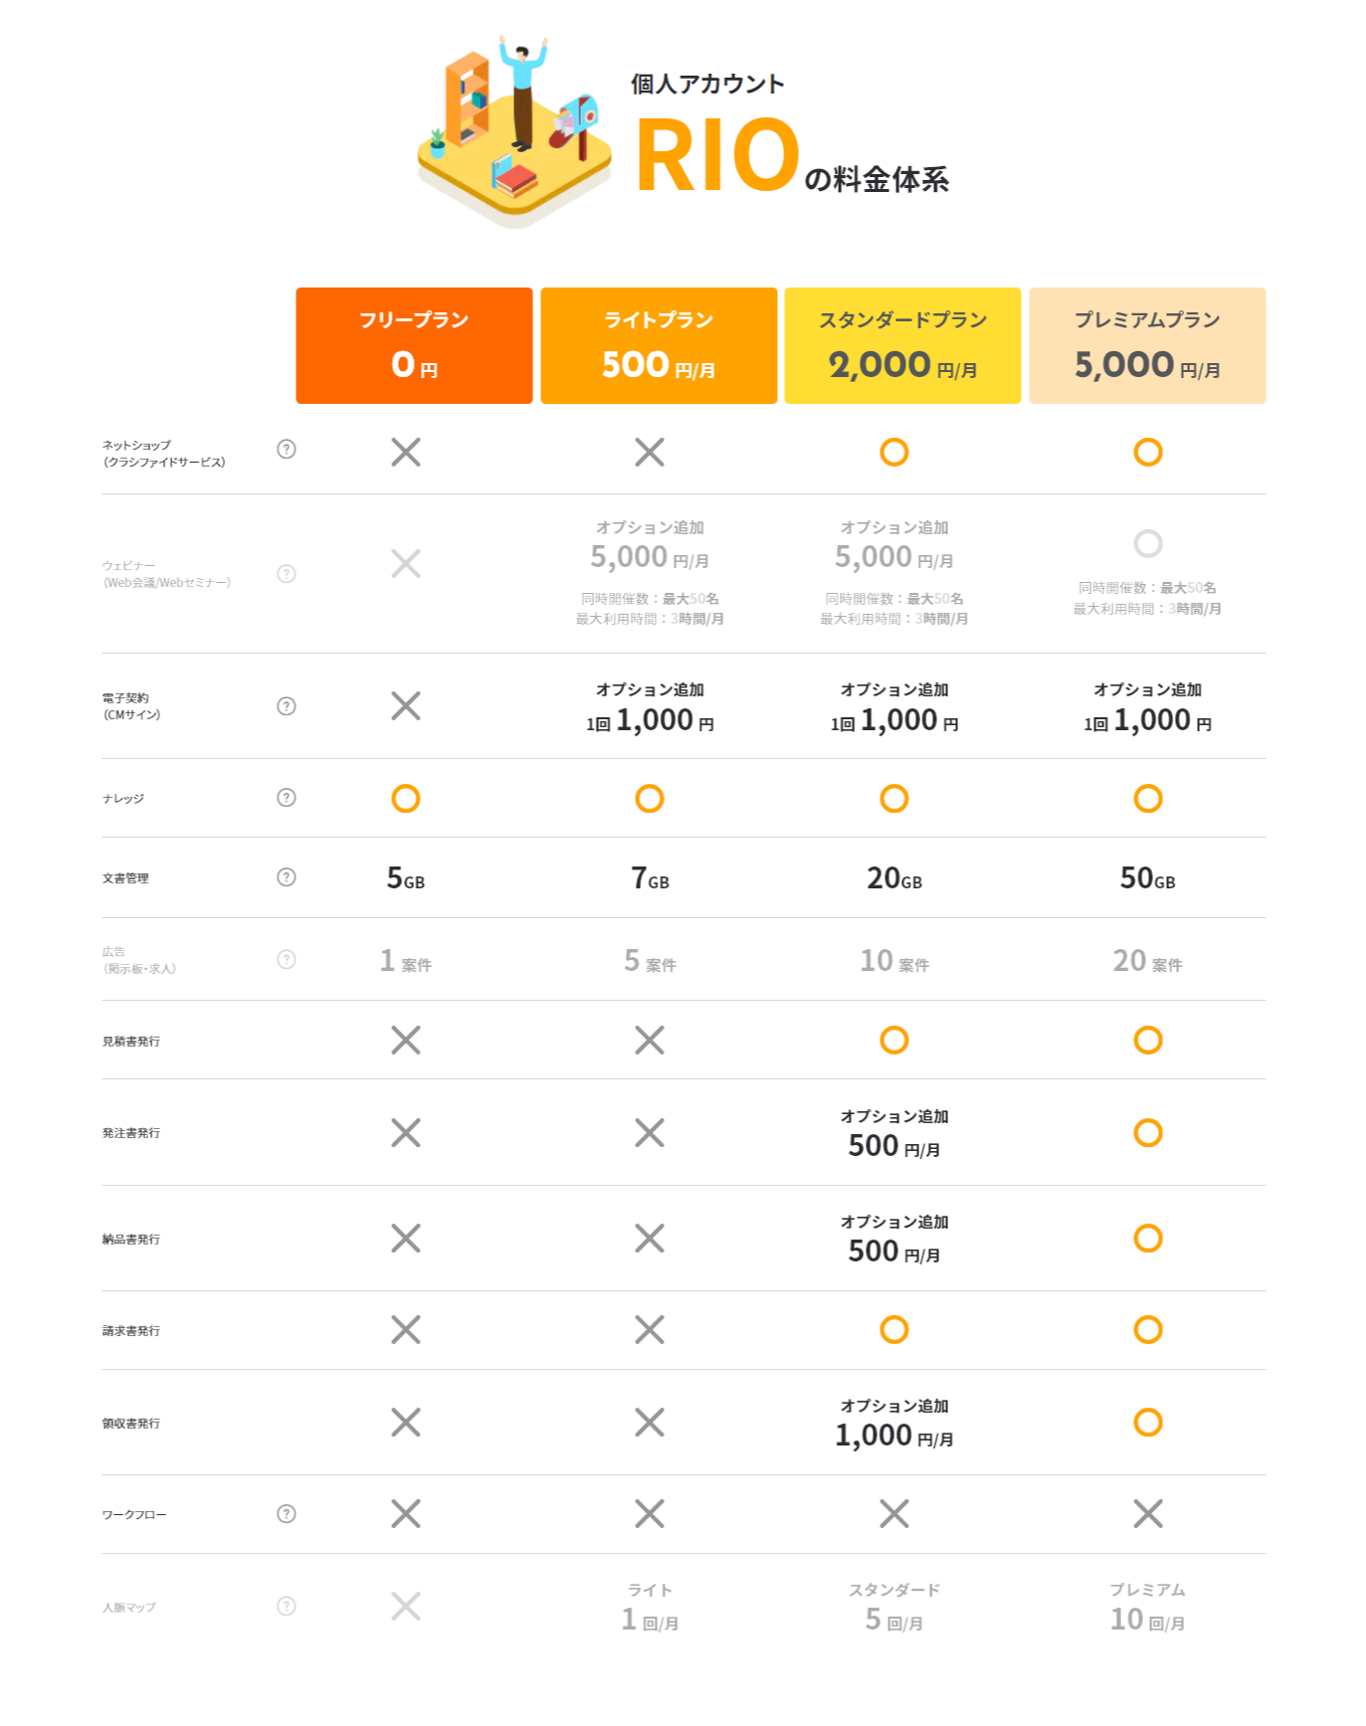Click help icon beside 文書管理
This screenshot has width=1366, height=1726.
pos(287,877)
